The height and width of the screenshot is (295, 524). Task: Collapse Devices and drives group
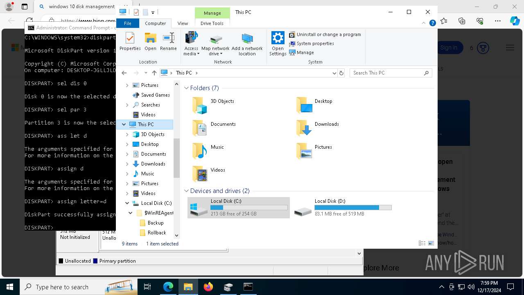(186, 191)
